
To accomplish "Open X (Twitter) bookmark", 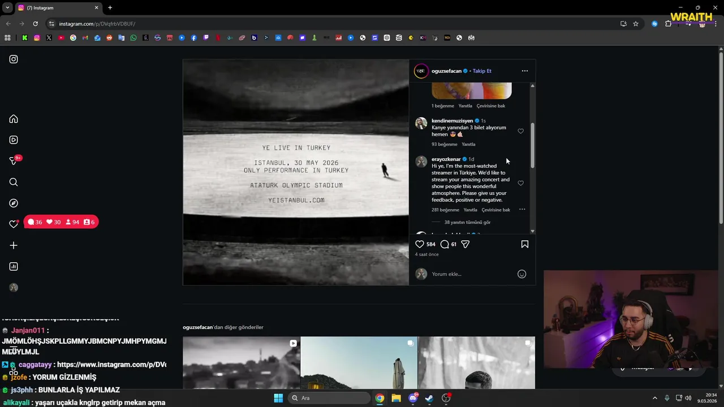I will pos(49,38).
